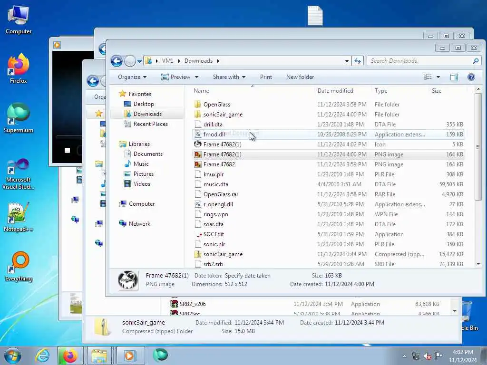Click the Print toolbar button
Image resolution: width=487 pixels, height=365 pixels.
pos(266,77)
